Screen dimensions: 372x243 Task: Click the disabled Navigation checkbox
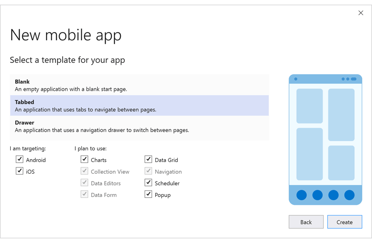[x=148, y=171]
